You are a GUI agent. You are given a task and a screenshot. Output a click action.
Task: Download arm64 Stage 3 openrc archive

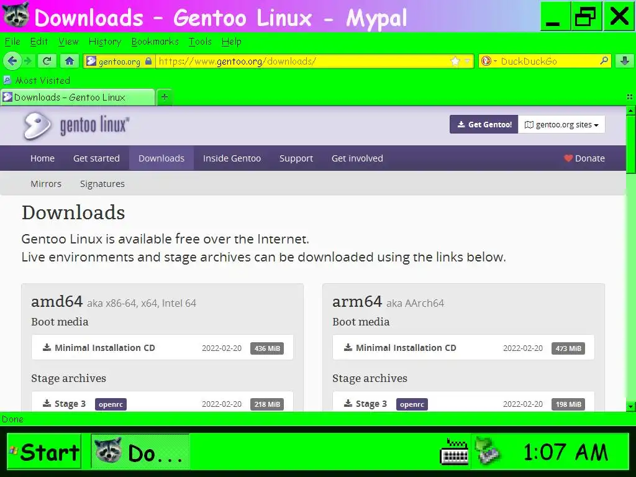pyautogui.click(x=463, y=402)
